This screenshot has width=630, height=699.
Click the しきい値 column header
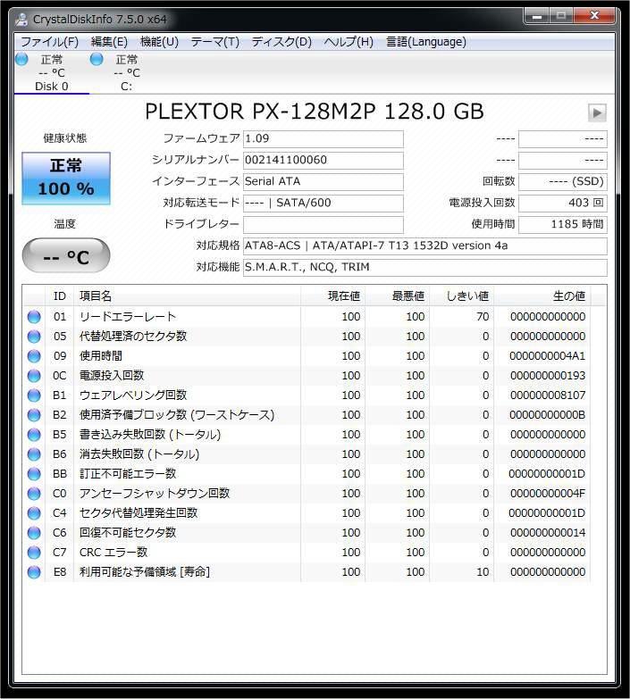coord(461,296)
